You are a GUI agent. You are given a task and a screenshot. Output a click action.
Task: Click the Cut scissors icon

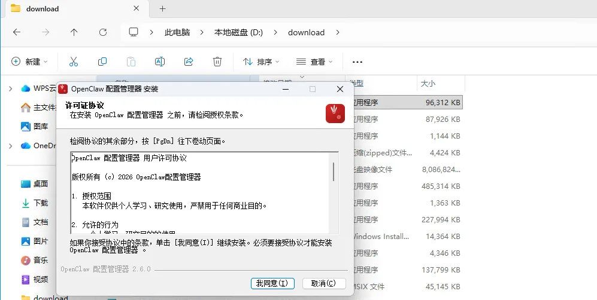click(74, 62)
